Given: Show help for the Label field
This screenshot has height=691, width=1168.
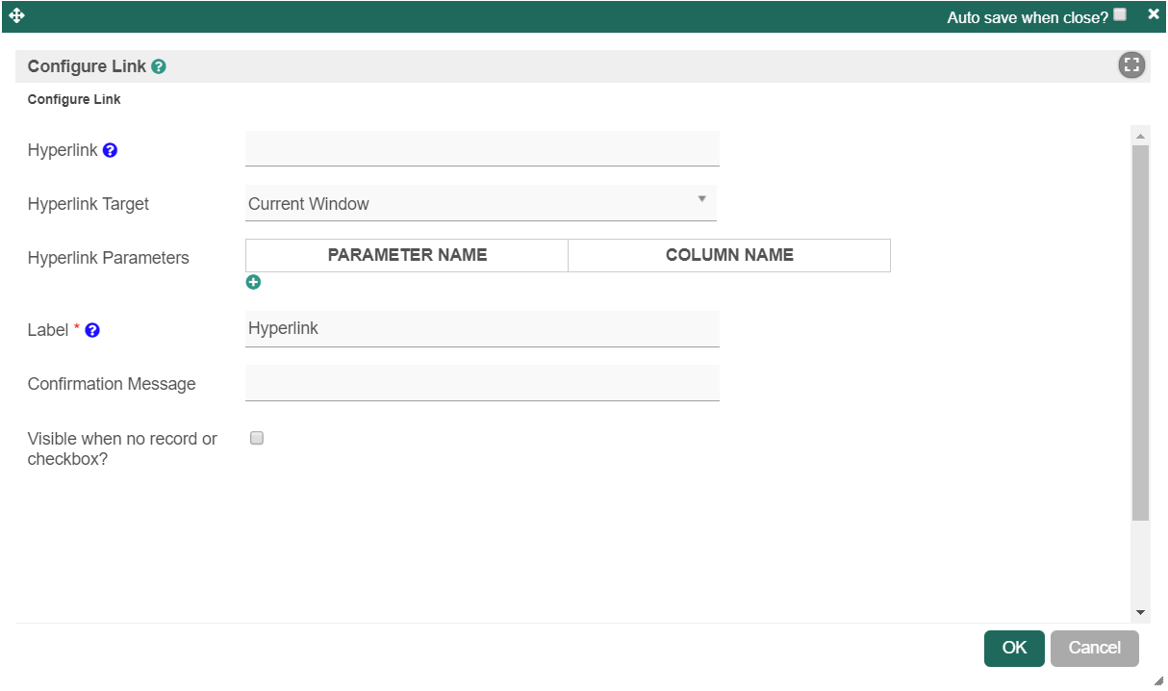Looking at the screenshot, I should (92, 330).
